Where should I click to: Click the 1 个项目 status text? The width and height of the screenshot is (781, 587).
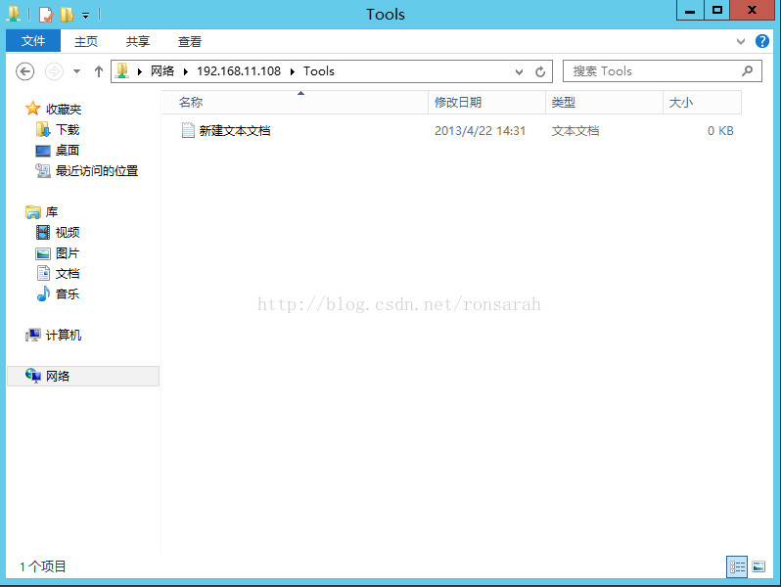tap(43, 566)
